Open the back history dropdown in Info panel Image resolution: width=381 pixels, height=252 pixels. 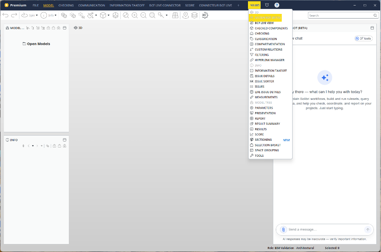[33, 146]
